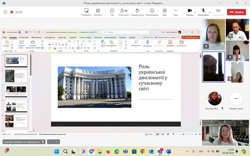The width and height of the screenshot is (250, 156).
Task: Select slide 2 thumbnail
Action: tap(16, 76)
